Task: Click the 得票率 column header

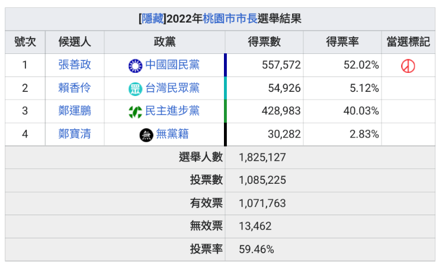Action: (342, 41)
